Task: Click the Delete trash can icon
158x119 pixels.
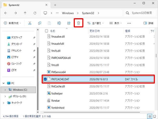Action: click(78, 23)
